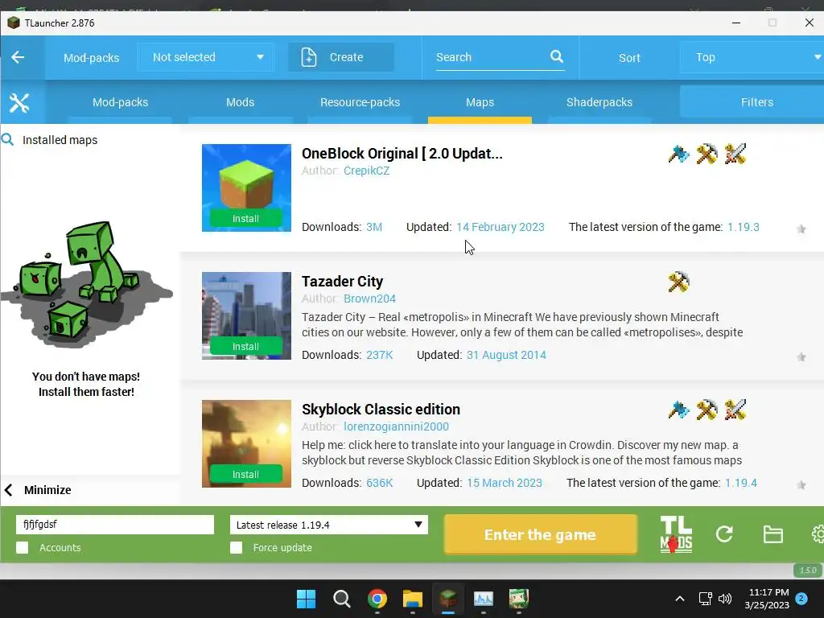Install the Tazader City map
This screenshot has width=824, height=618.
click(x=246, y=347)
